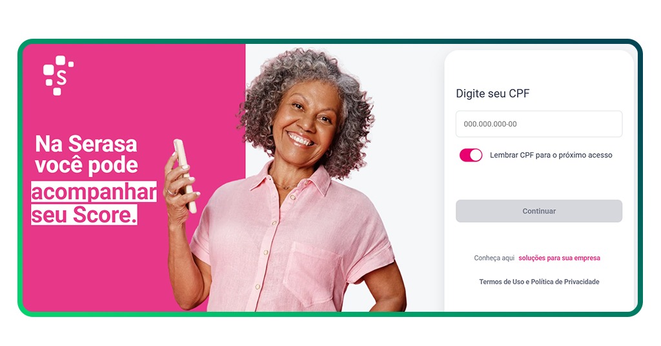Screen dimensions: 661x346
Task: Open soluções para sua empresa link
Action: [x=559, y=258]
